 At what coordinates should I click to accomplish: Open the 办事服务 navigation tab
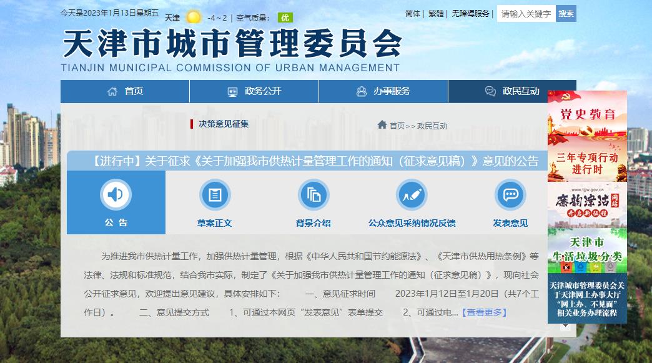coord(383,91)
